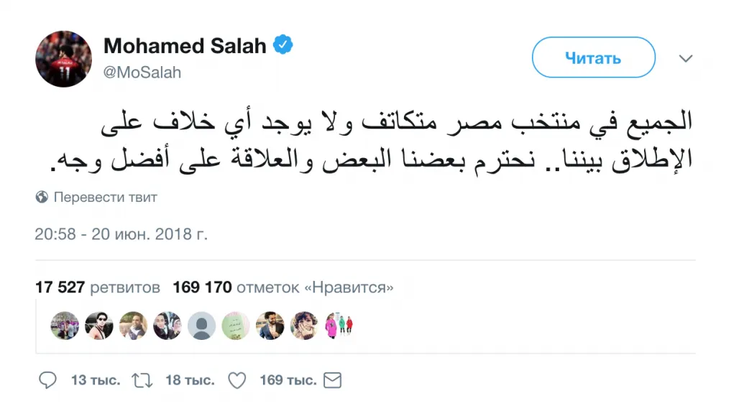Click the blue verified badge
The width and height of the screenshot is (736, 419).
pyautogui.click(x=284, y=46)
